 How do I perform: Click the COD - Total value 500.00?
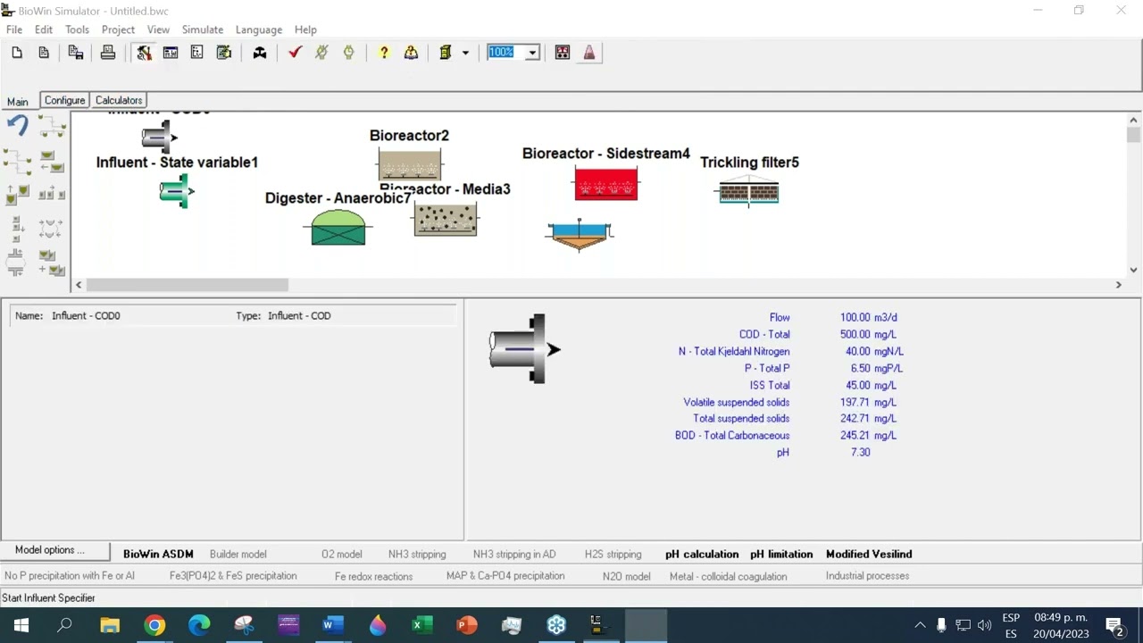click(857, 334)
